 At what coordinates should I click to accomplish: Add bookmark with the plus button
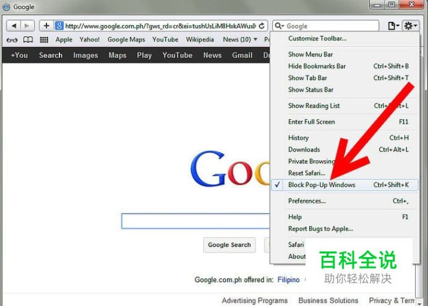click(46, 26)
